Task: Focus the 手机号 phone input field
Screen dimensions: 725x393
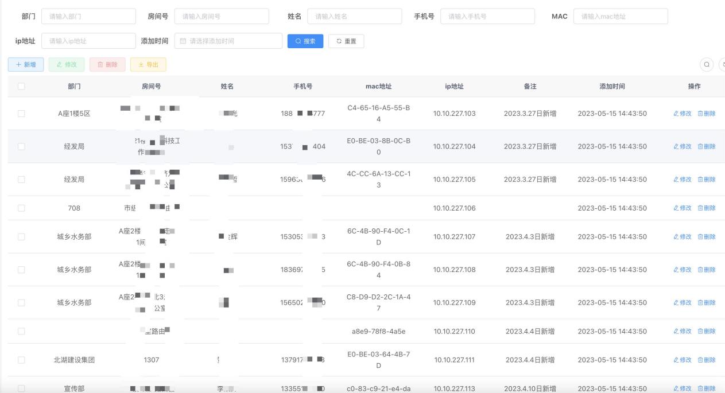Action: (x=487, y=17)
